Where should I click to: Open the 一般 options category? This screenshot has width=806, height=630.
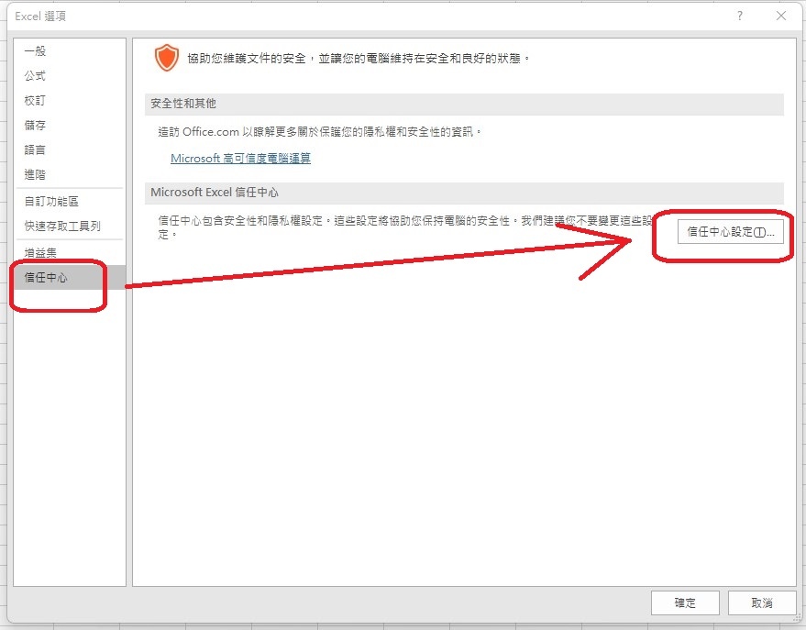click(70, 50)
